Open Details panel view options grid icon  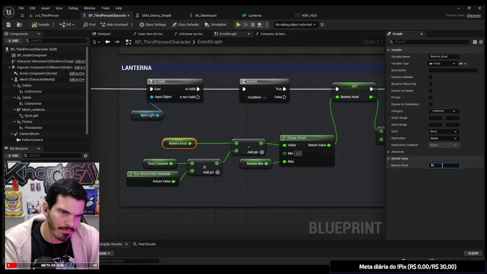click(x=475, y=42)
